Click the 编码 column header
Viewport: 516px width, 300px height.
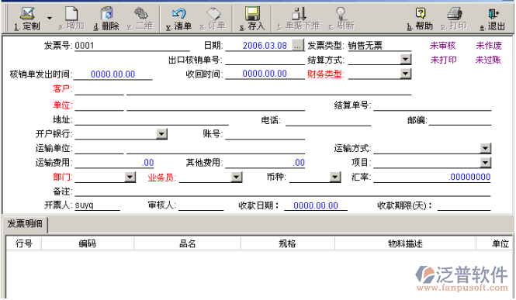[88, 243]
